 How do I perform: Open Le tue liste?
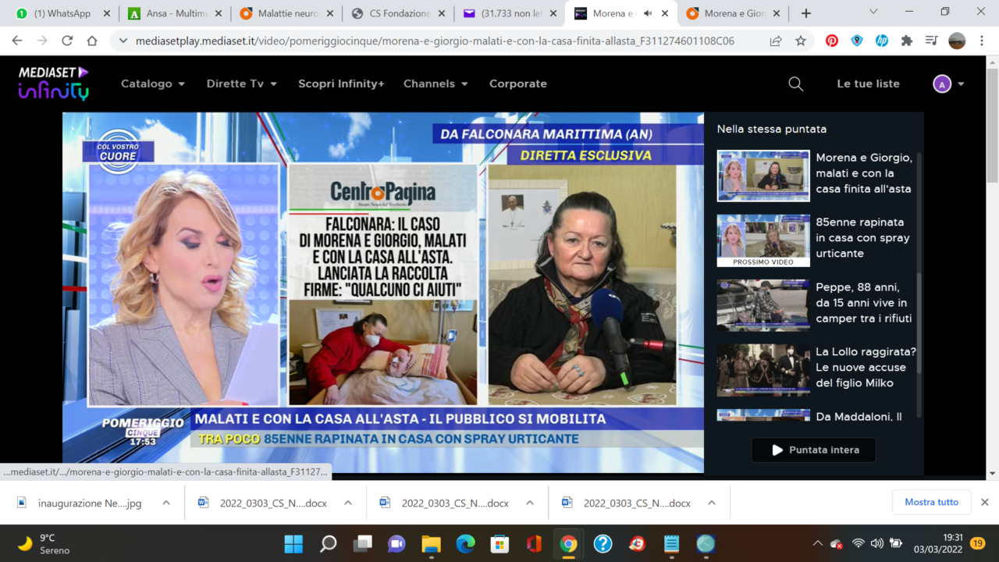click(868, 84)
